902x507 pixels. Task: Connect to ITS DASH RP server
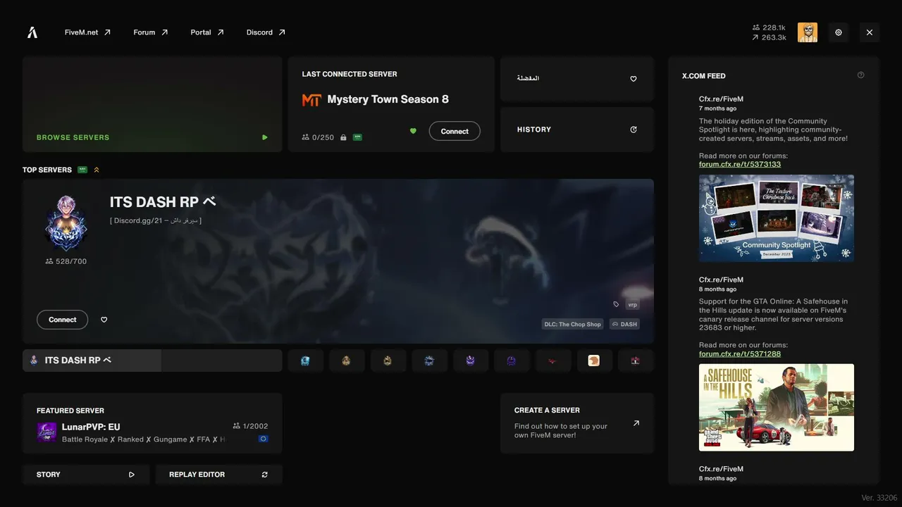pos(62,320)
